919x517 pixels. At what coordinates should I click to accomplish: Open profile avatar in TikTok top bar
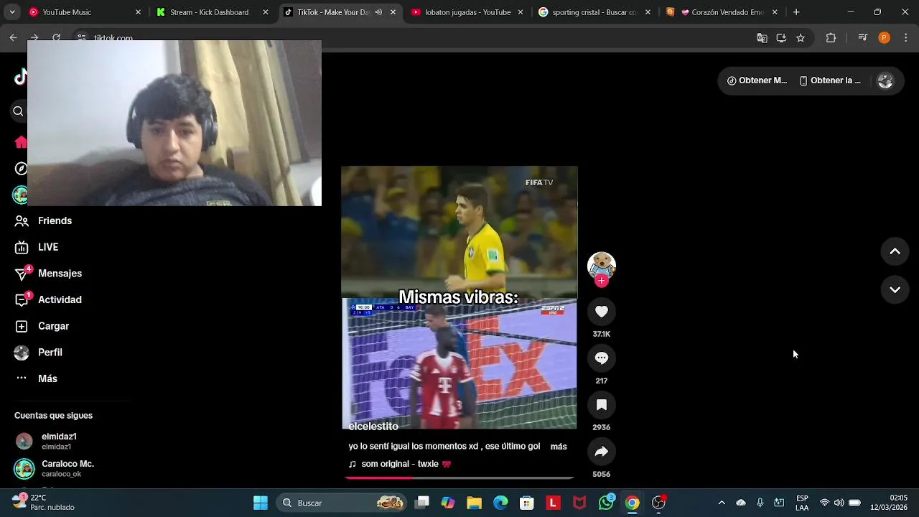pyautogui.click(x=885, y=81)
